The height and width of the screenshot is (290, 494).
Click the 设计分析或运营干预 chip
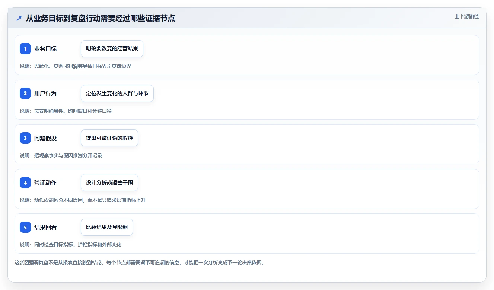click(109, 183)
